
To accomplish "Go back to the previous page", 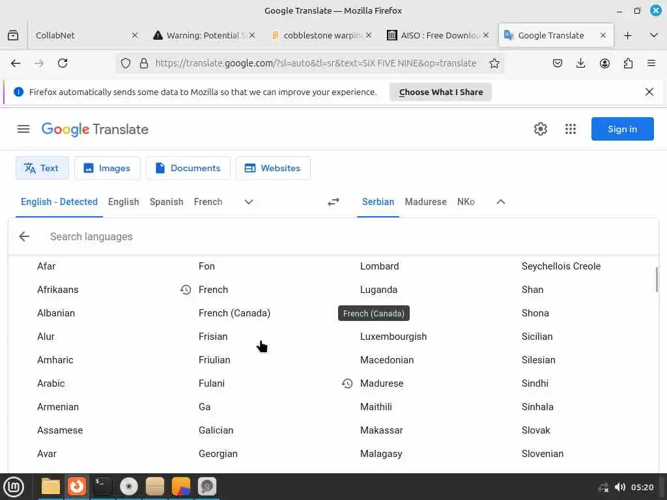I will coord(16,63).
